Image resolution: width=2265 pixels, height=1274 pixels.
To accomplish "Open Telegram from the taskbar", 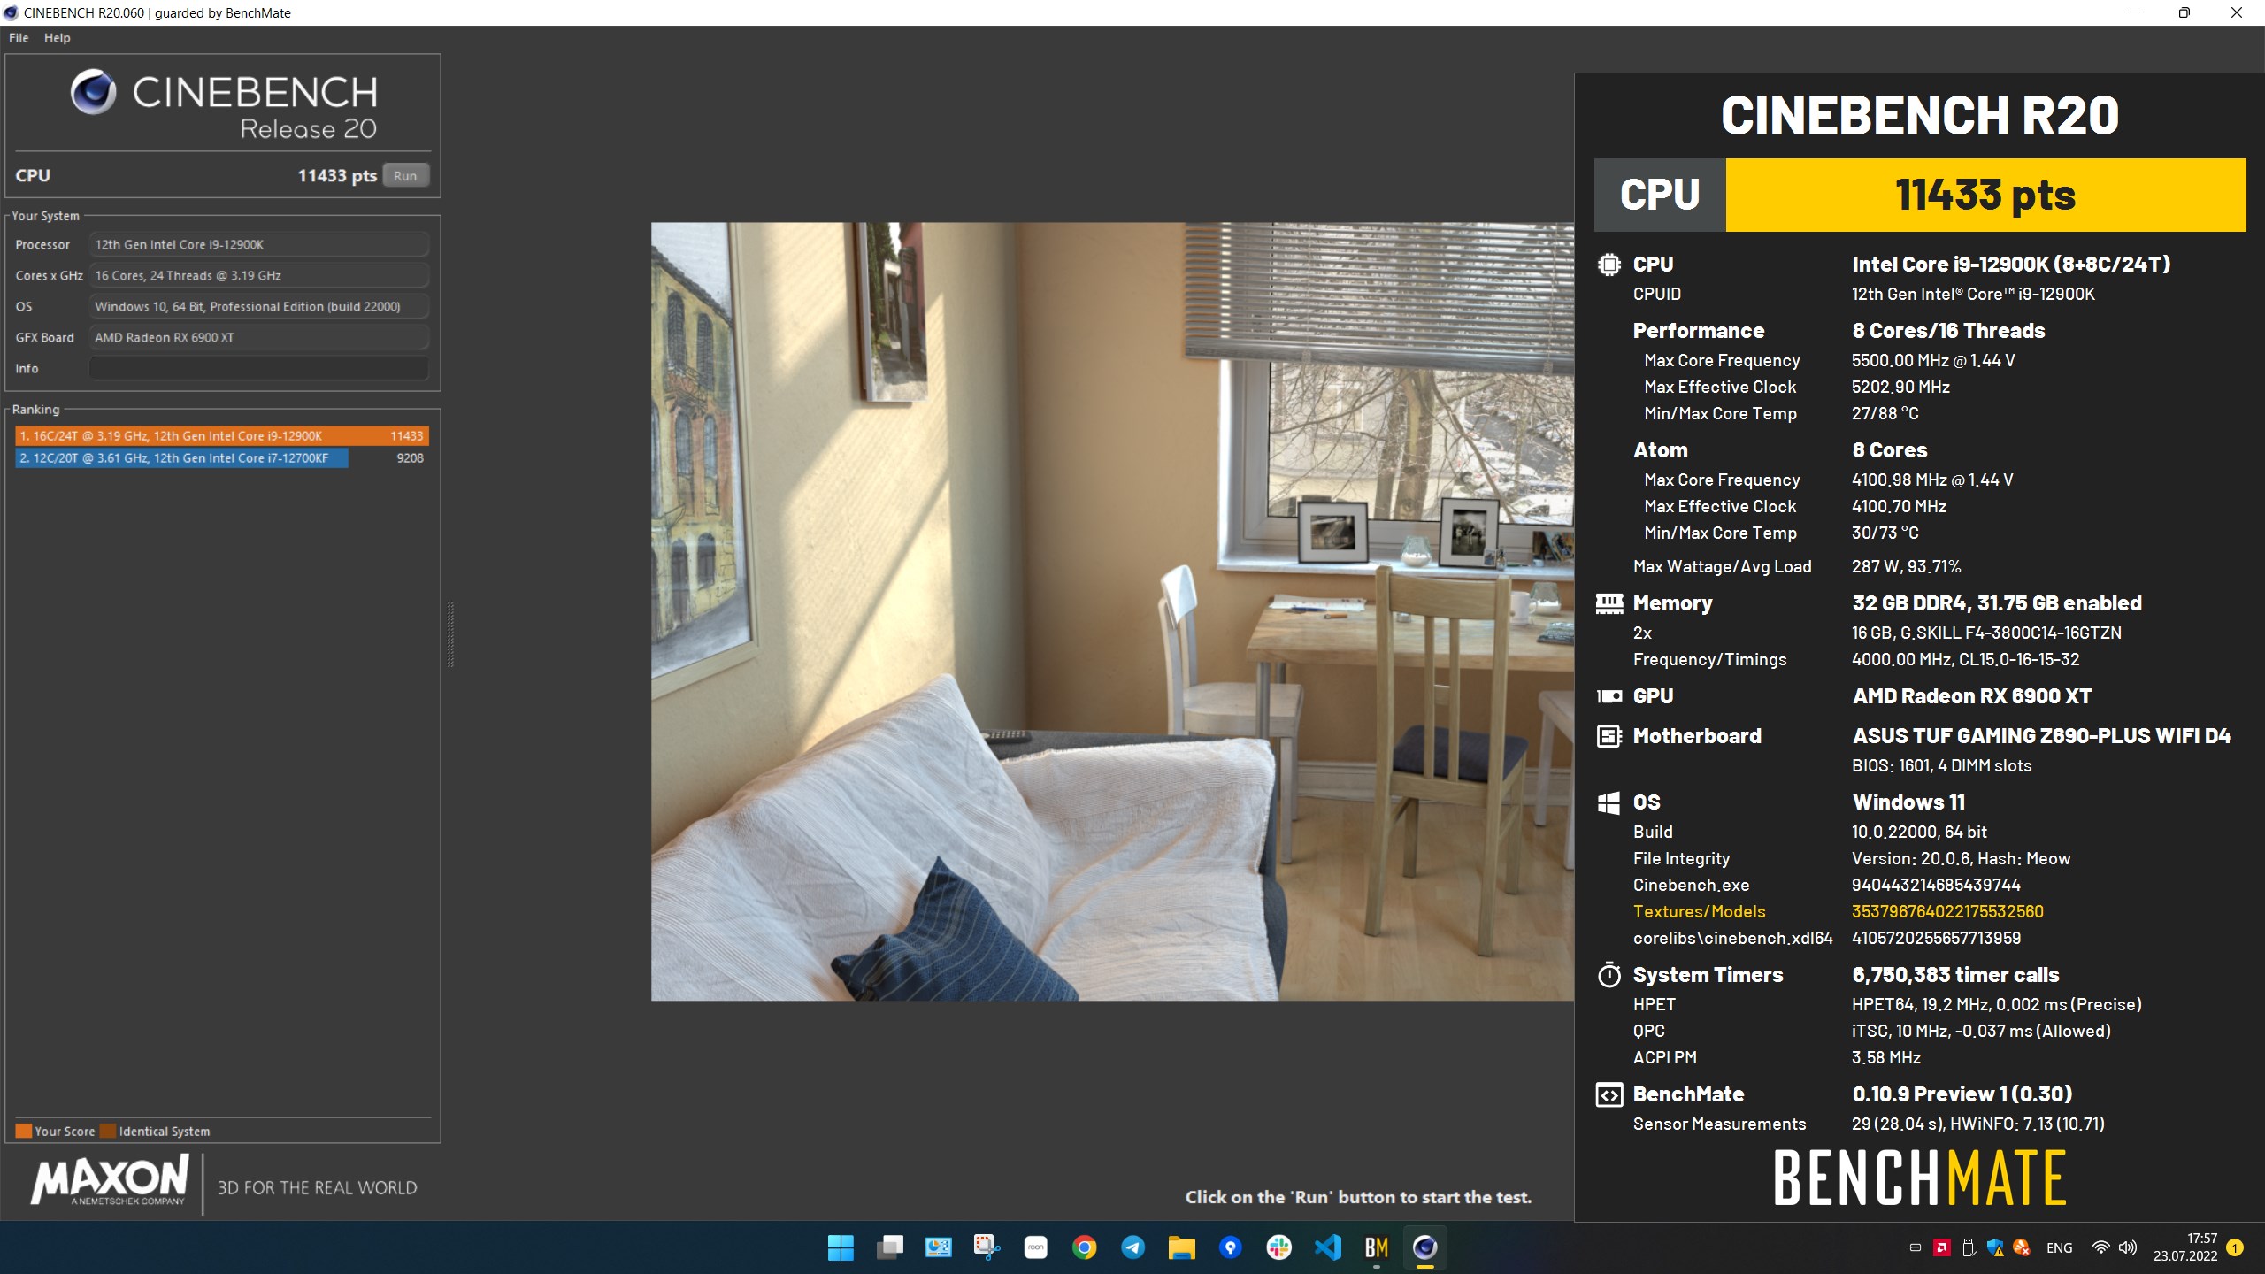I will pyautogui.click(x=1132, y=1247).
